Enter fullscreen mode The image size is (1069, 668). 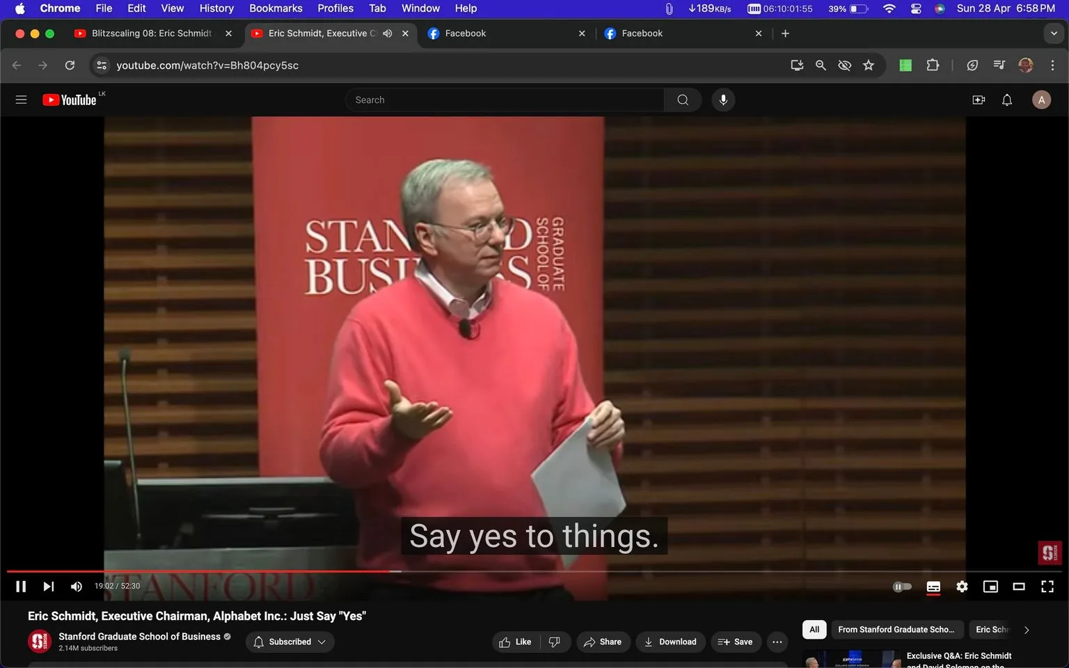point(1047,587)
